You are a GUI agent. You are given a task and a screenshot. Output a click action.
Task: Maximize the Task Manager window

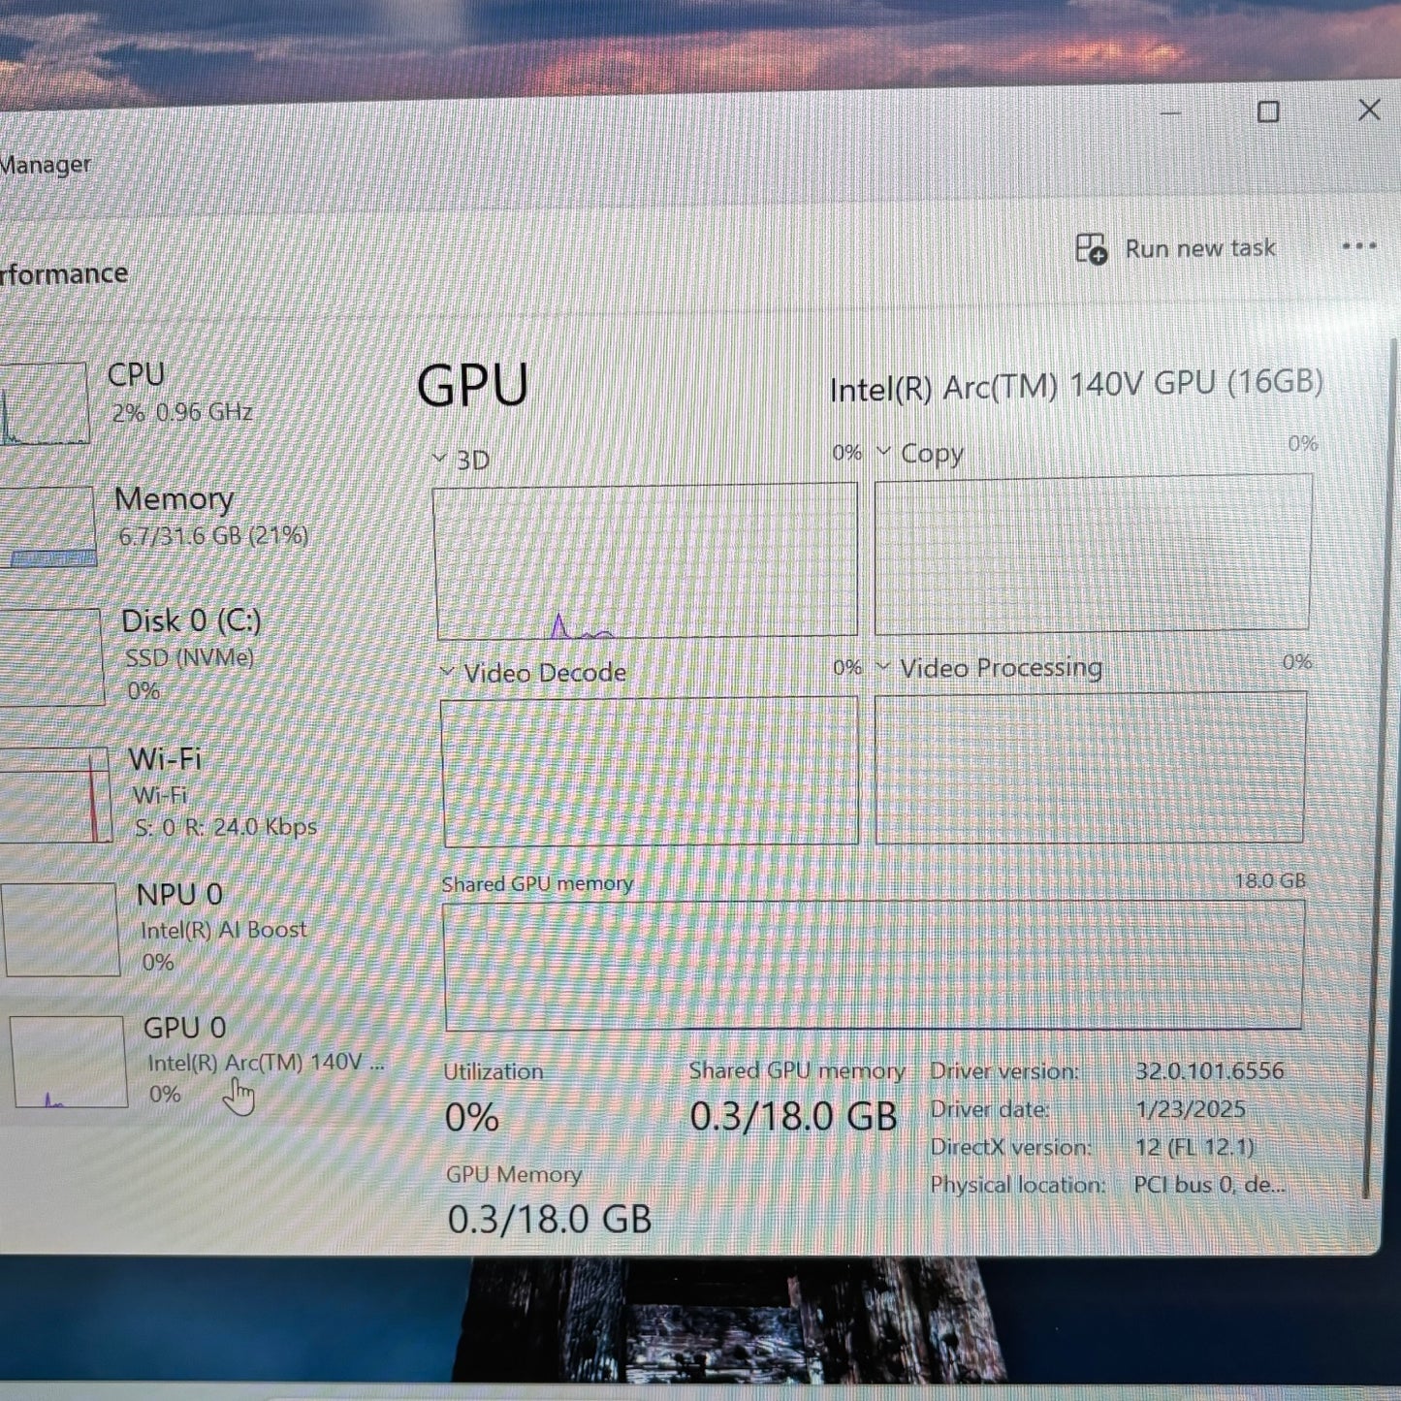coord(1268,112)
